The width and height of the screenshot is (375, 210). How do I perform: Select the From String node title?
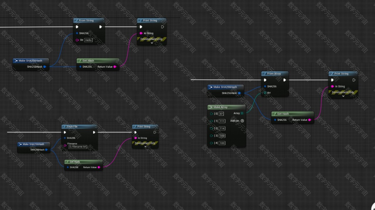click(x=86, y=21)
